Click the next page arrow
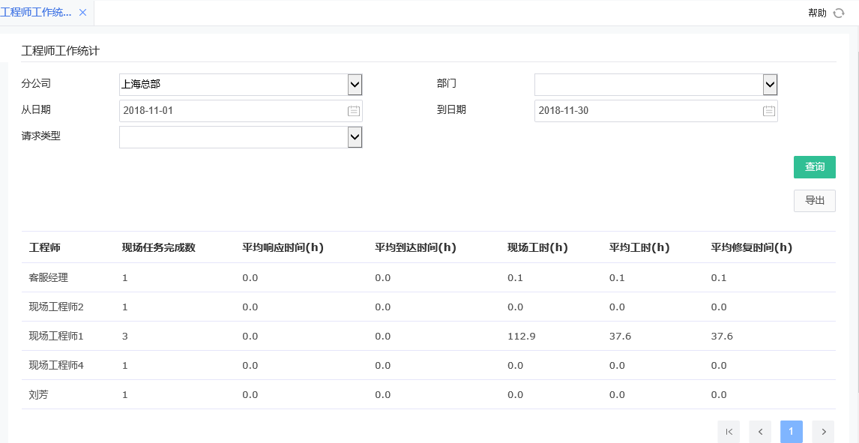Screen dimensions: 859x443 (x=823, y=432)
